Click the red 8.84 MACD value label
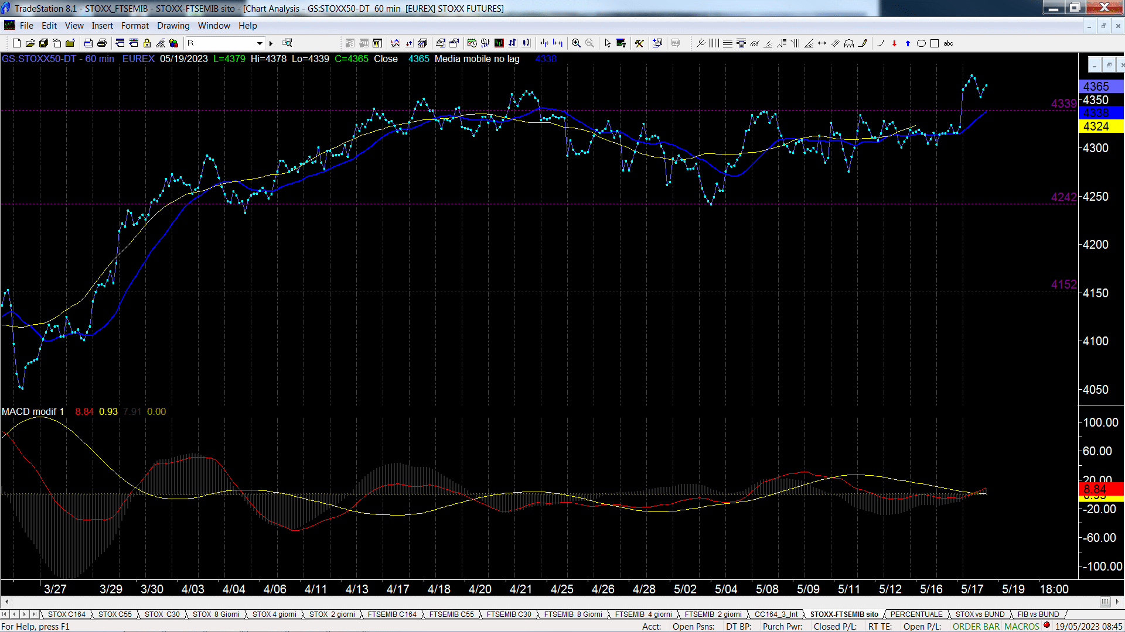Viewport: 1125px width, 632px height. [1101, 489]
